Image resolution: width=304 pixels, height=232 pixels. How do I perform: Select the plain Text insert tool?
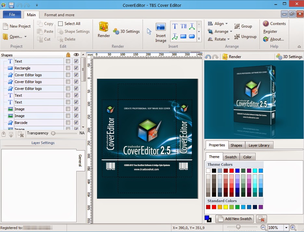click(x=175, y=26)
